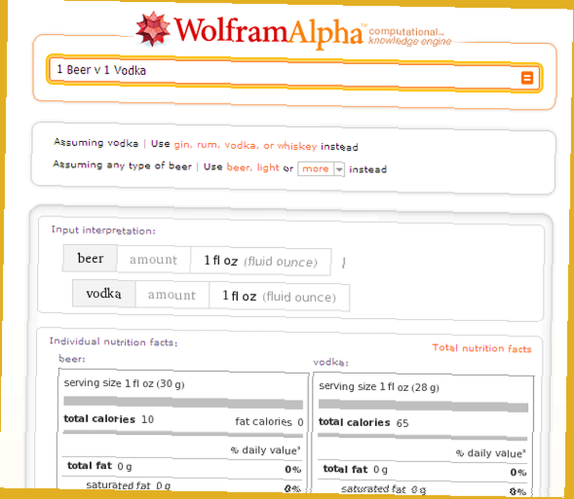
Task: Click 'serving size 1 fl oz (30 g)' text
Action: 124,383
